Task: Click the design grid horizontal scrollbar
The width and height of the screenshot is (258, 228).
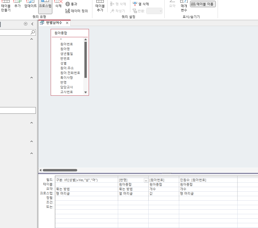Action: pyautogui.click(x=60, y=170)
